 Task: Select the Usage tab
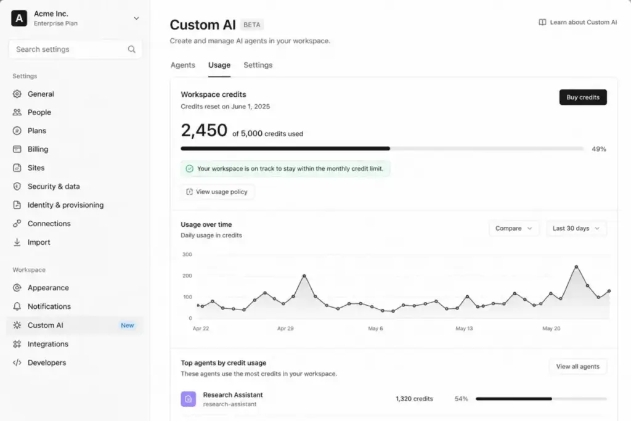219,65
